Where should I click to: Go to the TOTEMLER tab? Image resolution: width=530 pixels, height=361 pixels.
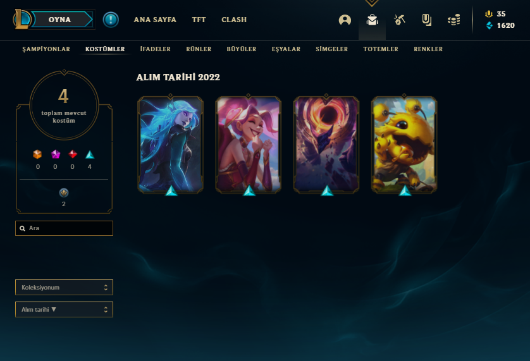[x=381, y=49]
